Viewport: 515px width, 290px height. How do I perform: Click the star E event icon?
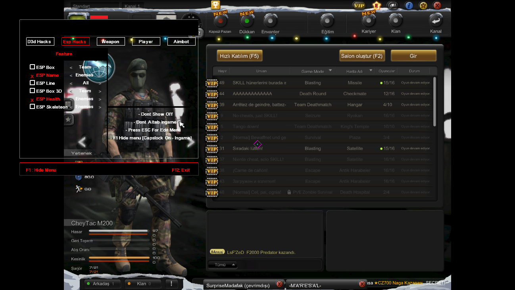click(x=377, y=6)
